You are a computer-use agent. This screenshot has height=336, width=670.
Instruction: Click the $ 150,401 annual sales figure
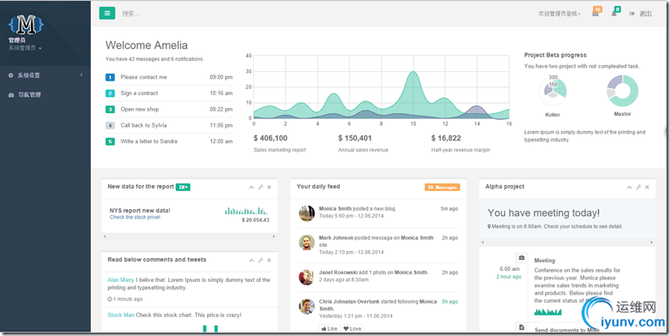point(354,138)
